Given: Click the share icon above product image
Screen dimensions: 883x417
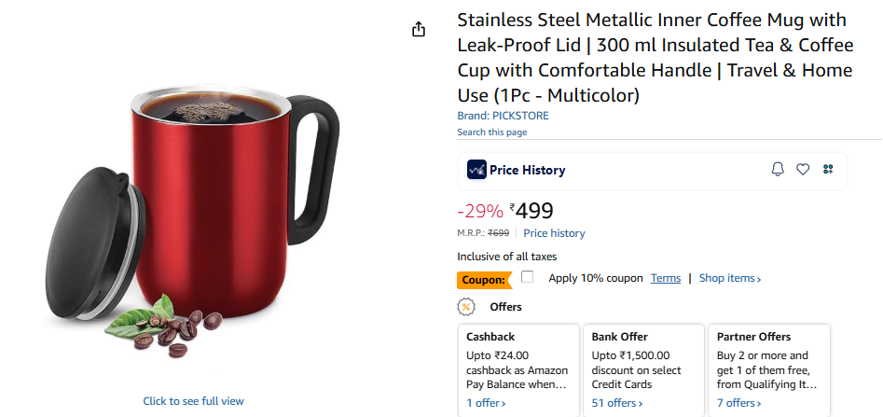Looking at the screenshot, I should click(x=419, y=29).
